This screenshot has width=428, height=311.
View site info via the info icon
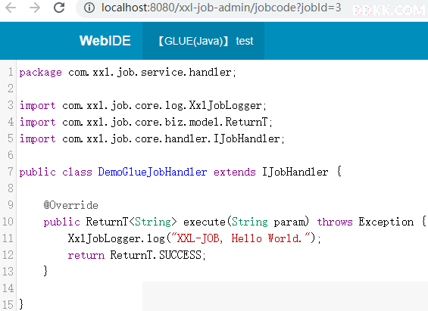point(89,8)
